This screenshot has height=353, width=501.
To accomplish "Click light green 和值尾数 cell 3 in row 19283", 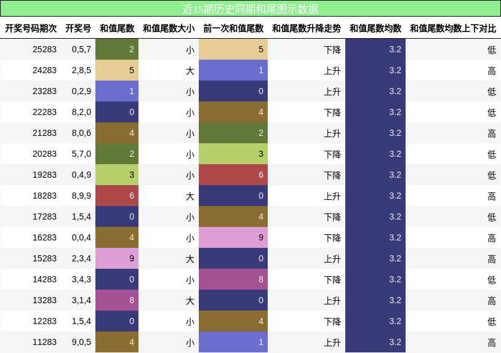I will click(x=117, y=175).
